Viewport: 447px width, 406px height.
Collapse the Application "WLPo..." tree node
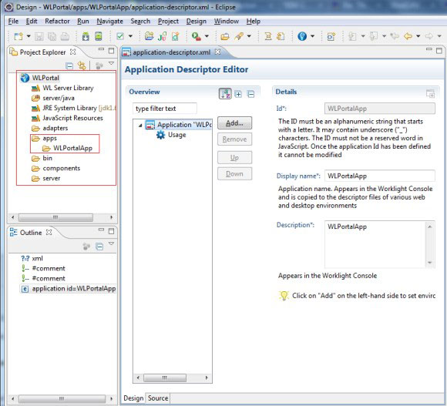tap(140, 126)
